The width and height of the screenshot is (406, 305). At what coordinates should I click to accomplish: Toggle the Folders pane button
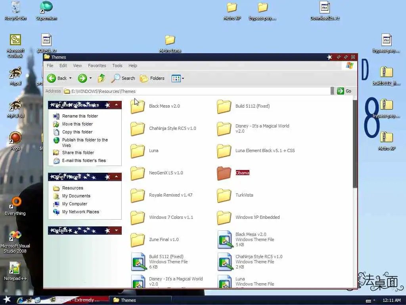coord(152,78)
